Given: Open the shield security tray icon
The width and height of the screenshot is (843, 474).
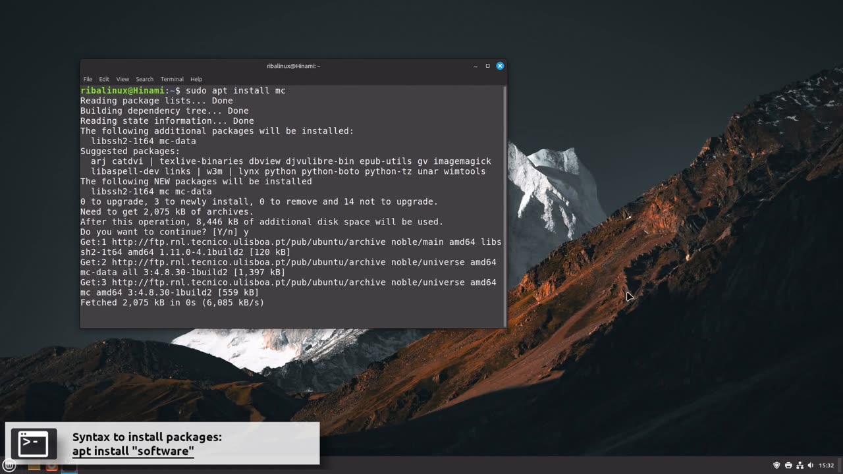Looking at the screenshot, I should (x=776, y=465).
